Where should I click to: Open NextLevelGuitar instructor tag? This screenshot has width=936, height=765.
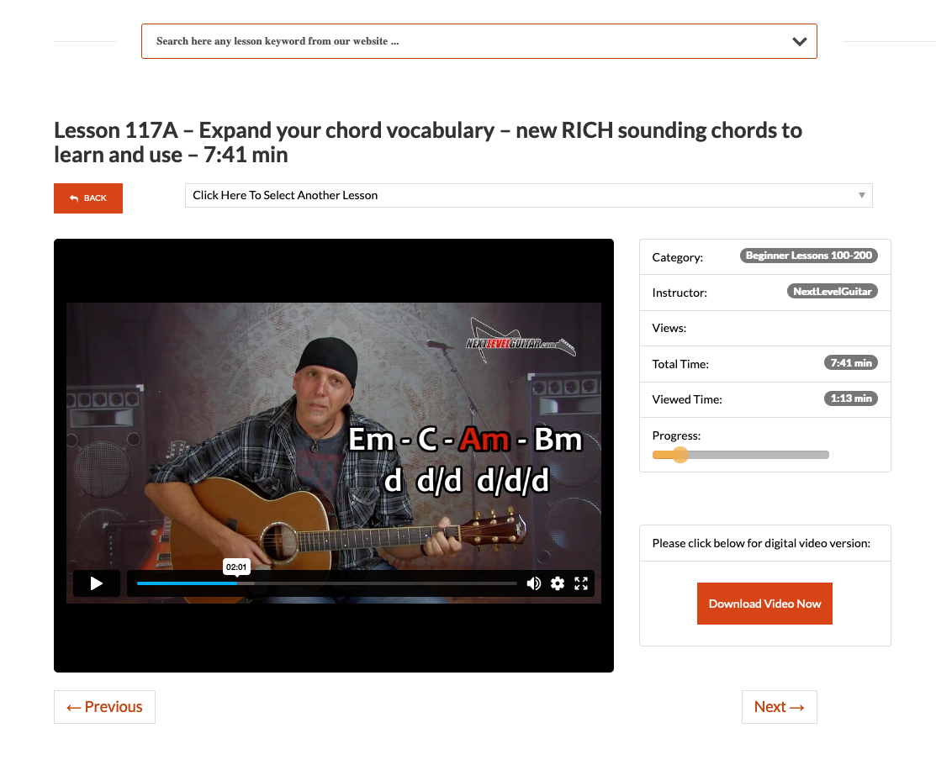click(832, 291)
